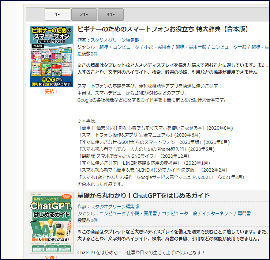Select the "1-" pagination tab
Image resolution: width=270 pixels, height=260 pixels.
[x=57, y=15]
